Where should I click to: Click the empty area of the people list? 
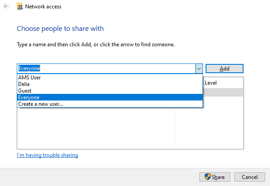[x=95, y=128]
